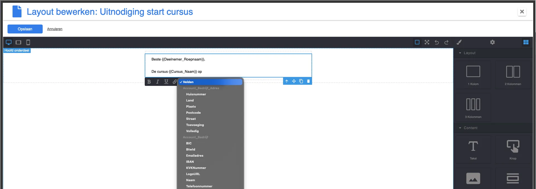Open the style manager brush
Screen dimensions: 536x189
pyautogui.click(x=459, y=42)
